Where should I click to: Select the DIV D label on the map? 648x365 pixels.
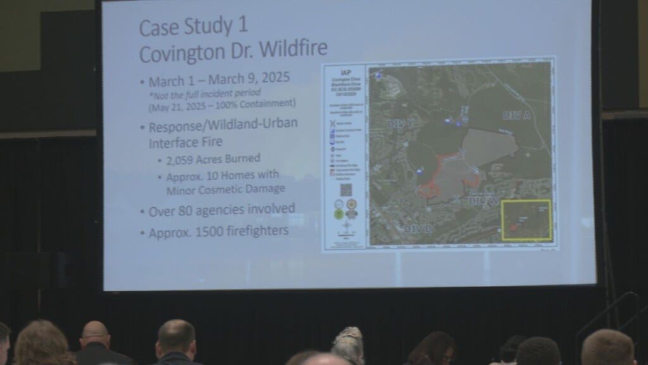(418, 228)
